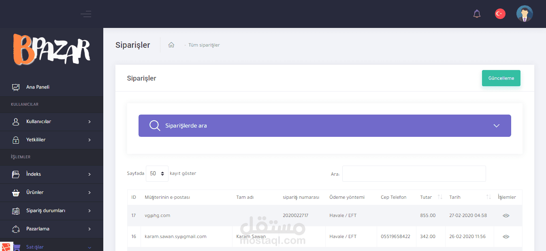The width and height of the screenshot is (546, 251).
Task: Click Yetkililer lock icon
Action: click(16, 140)
